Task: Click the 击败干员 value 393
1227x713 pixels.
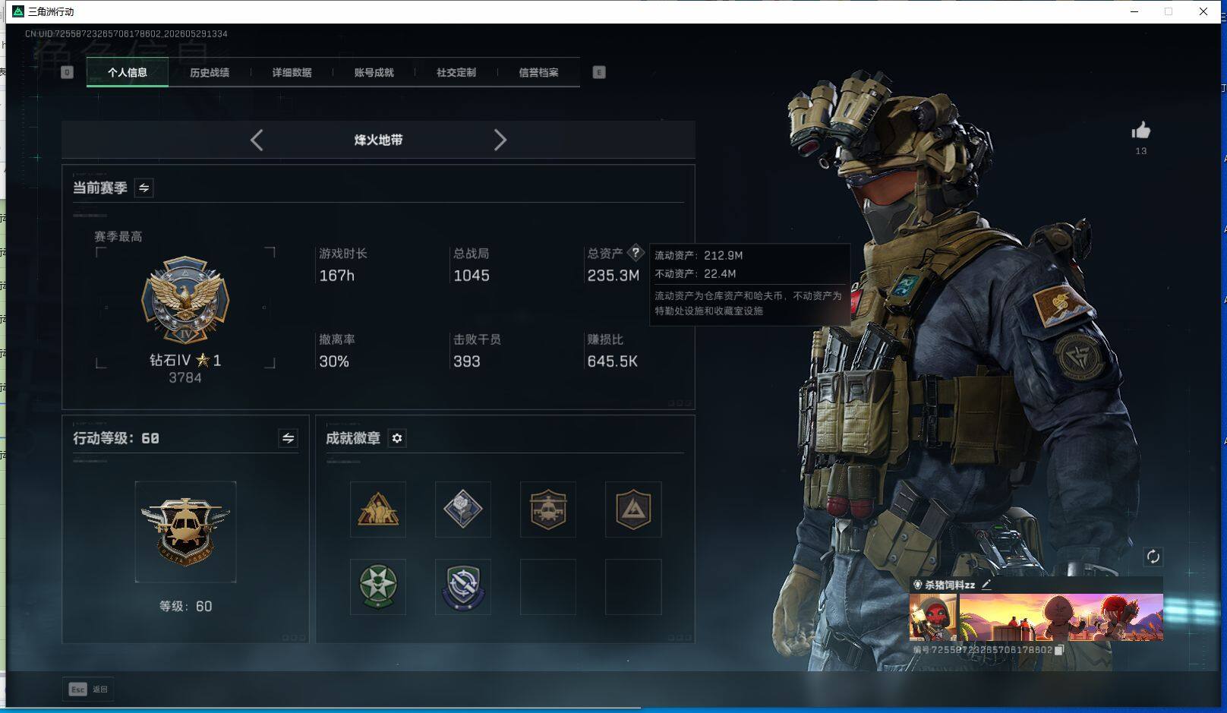Action: 466,361
